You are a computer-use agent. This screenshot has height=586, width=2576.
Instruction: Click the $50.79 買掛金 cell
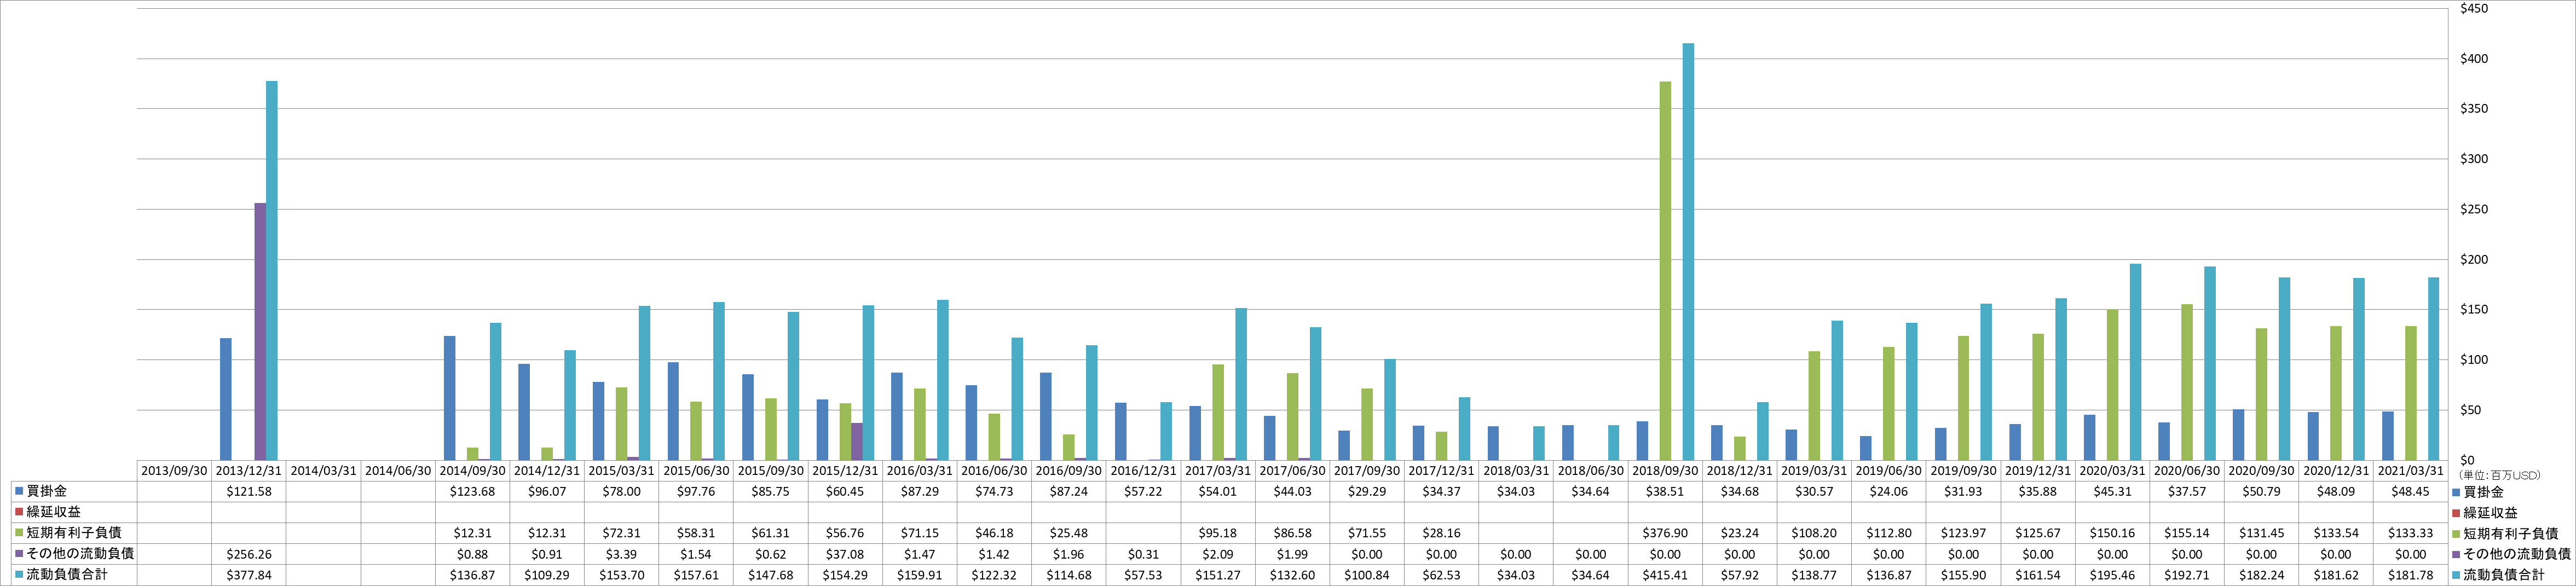point(2262,492)
